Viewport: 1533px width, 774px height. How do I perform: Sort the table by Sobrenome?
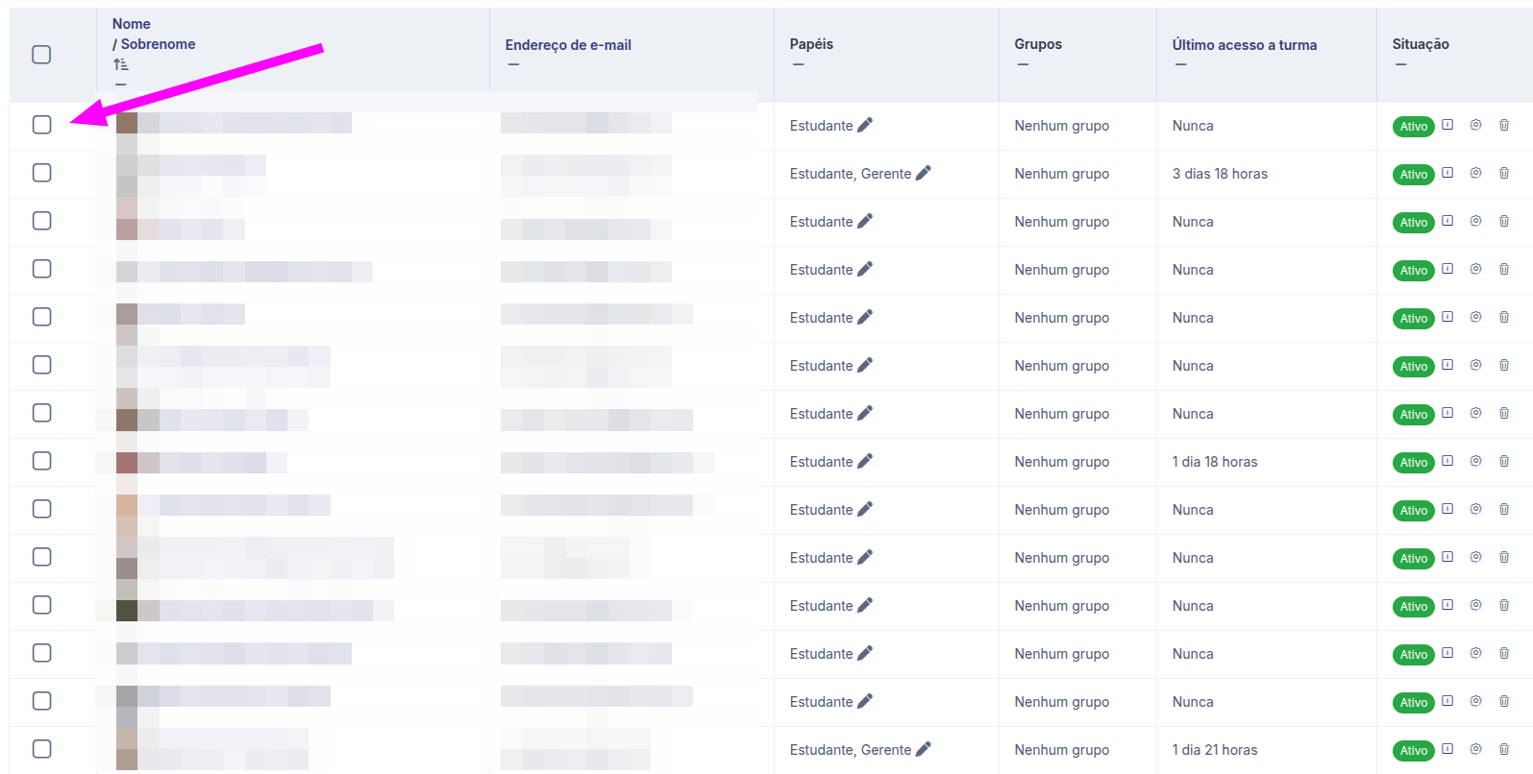pyautogui.click(x=158, y=44)
